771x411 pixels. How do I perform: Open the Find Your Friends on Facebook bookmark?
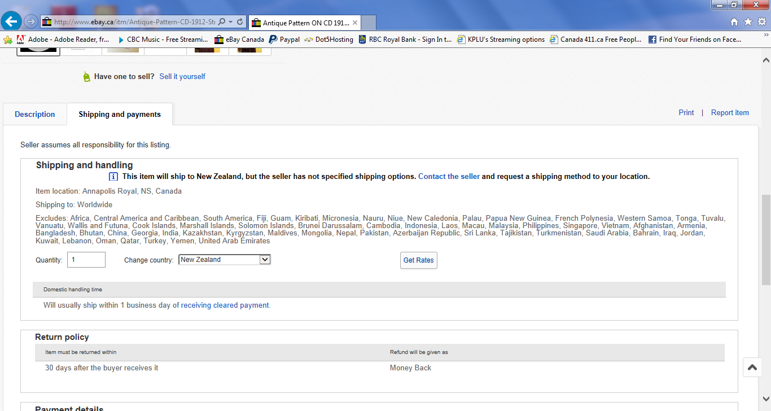[694, 40]
